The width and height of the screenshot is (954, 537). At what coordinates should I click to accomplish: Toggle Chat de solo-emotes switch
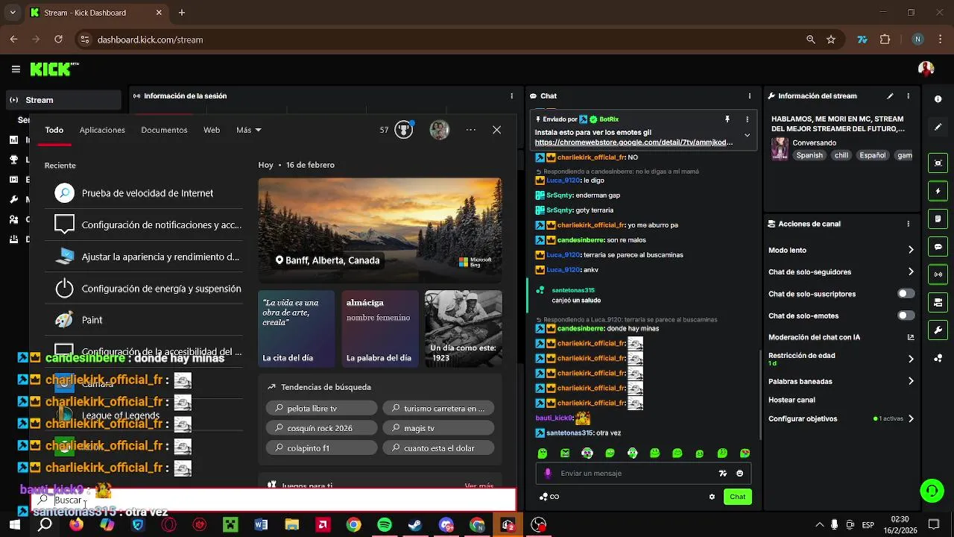(906, 315)
